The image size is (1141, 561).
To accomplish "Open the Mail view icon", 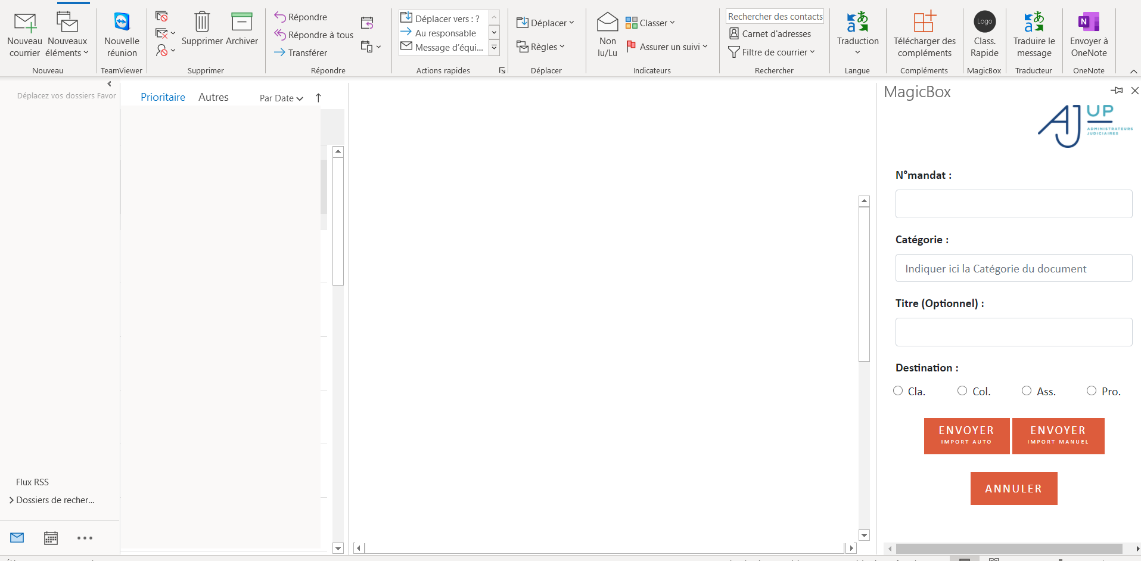I will point(17,538).
